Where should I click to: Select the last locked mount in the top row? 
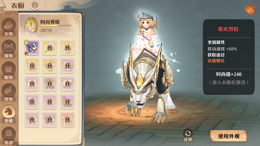tap(67, 48)
